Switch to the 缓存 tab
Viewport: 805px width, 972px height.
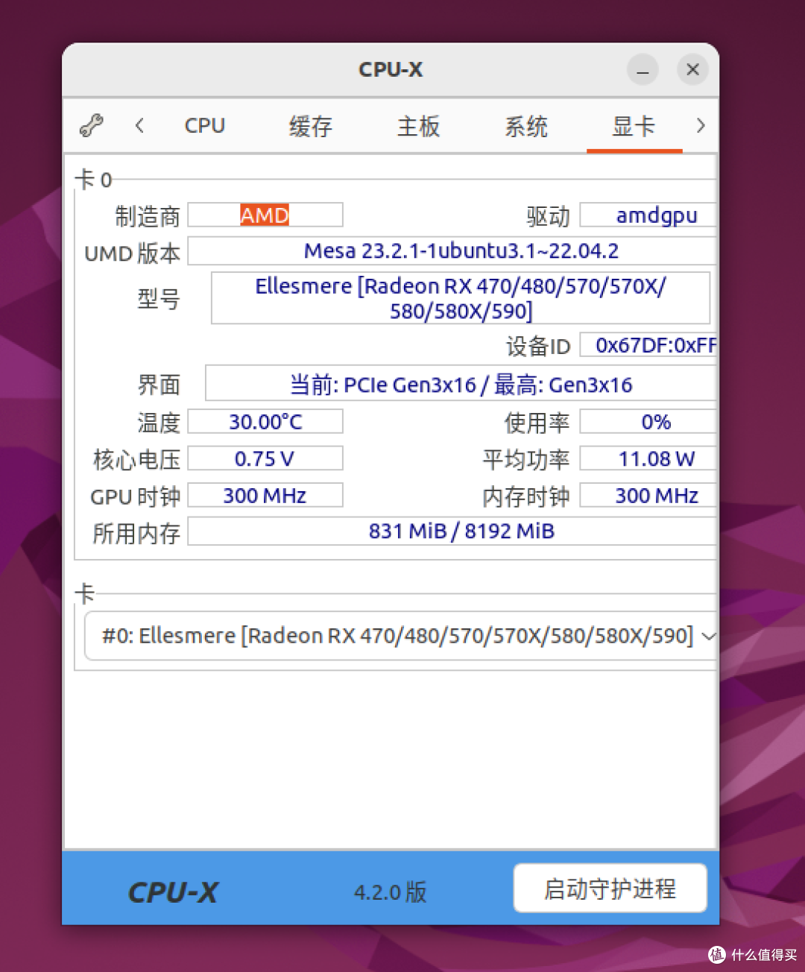tap(311, 126)
